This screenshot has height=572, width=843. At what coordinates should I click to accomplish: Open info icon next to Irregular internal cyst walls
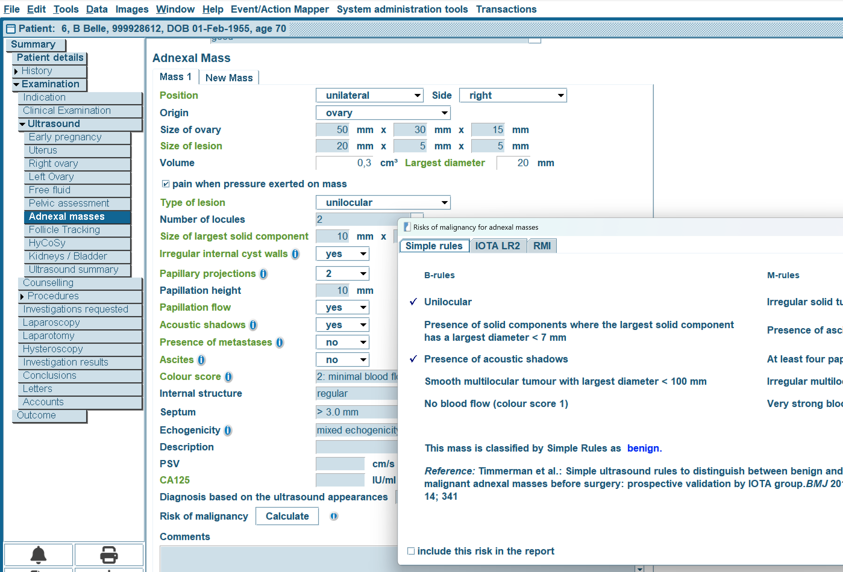pos(295,254)
